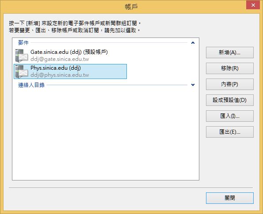Click the 新增(A)... button
Screen dimensions: 263x214
pos(229,53)
